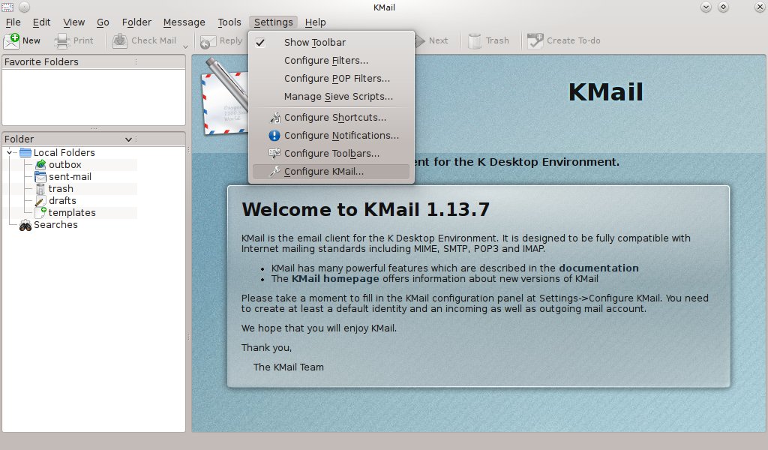Select the drafts pencil icon
The width and height of the screenshot is (768, 450).
(40, 201)
